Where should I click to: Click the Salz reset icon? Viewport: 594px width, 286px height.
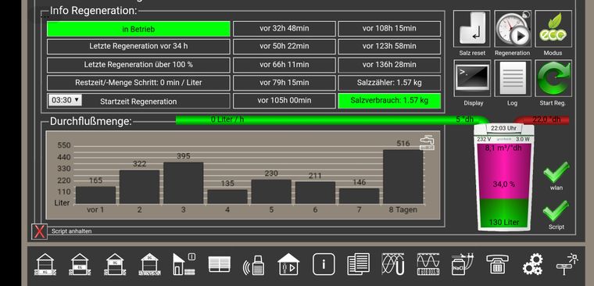coord(471,29)
